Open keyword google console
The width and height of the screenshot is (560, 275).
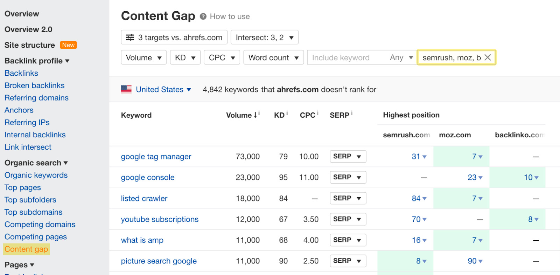coord(148,177)
